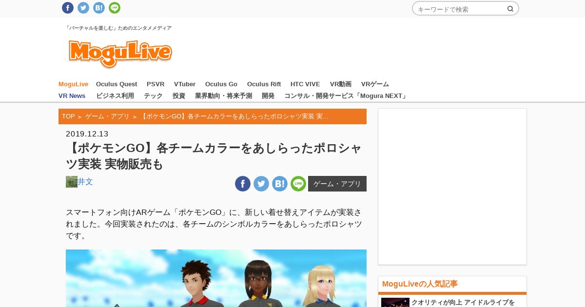
Task: Go to TOP in breadcrumb
Action: coord(68,116)
